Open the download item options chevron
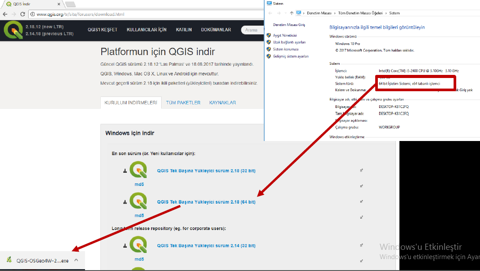 (x=76, y=260)
